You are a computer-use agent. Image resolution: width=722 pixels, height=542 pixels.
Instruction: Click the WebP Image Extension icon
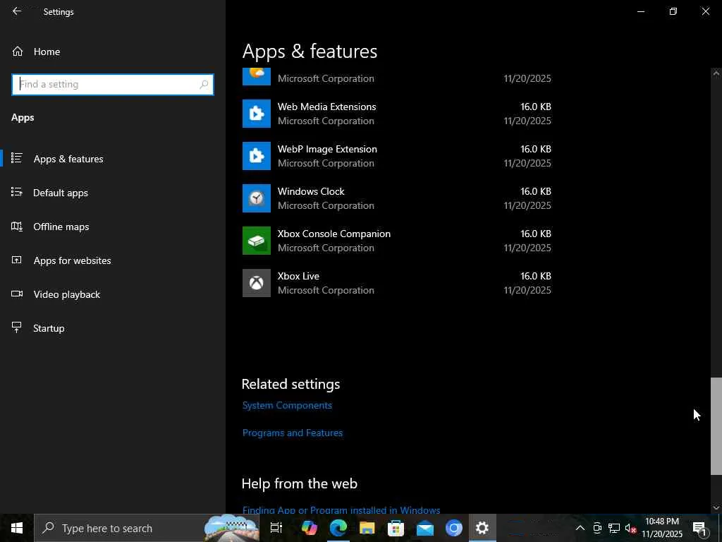point(257,156)
